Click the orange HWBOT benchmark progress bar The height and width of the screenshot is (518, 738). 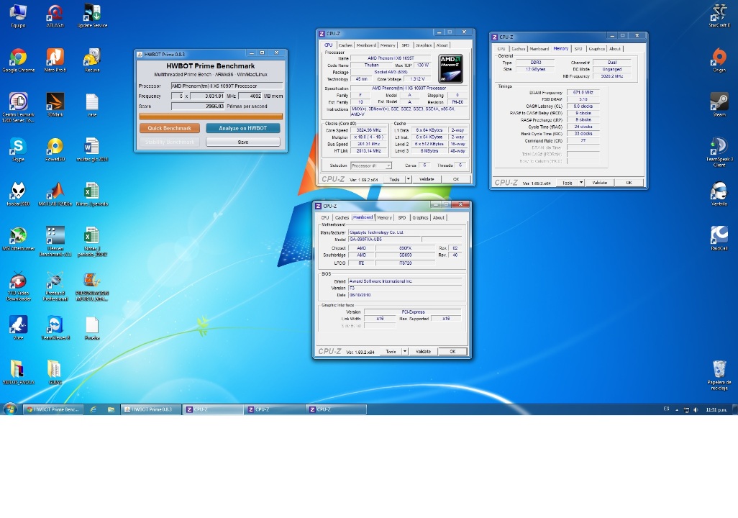click(211, 117)
